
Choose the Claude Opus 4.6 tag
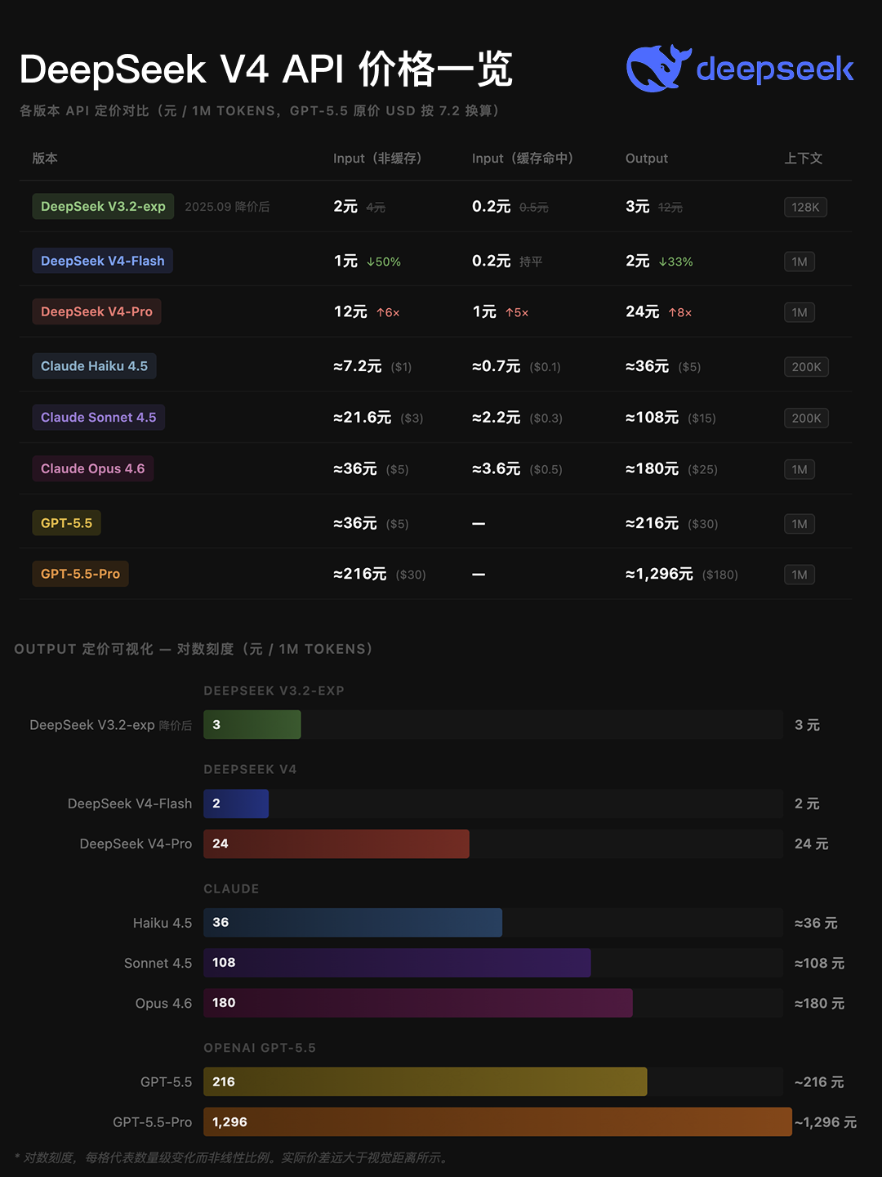tap(92, 468)
